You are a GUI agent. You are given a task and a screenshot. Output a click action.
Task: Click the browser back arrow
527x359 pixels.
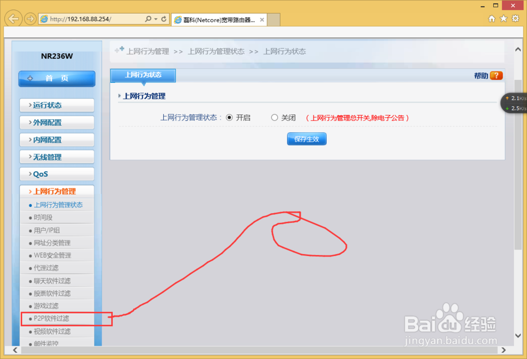tap(13, 18)
